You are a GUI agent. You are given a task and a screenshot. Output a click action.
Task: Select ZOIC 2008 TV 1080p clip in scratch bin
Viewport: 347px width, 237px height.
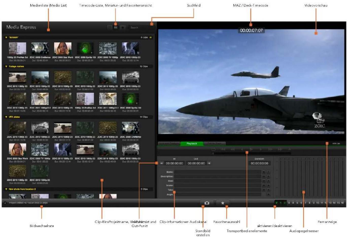click(x=108, y=48)
